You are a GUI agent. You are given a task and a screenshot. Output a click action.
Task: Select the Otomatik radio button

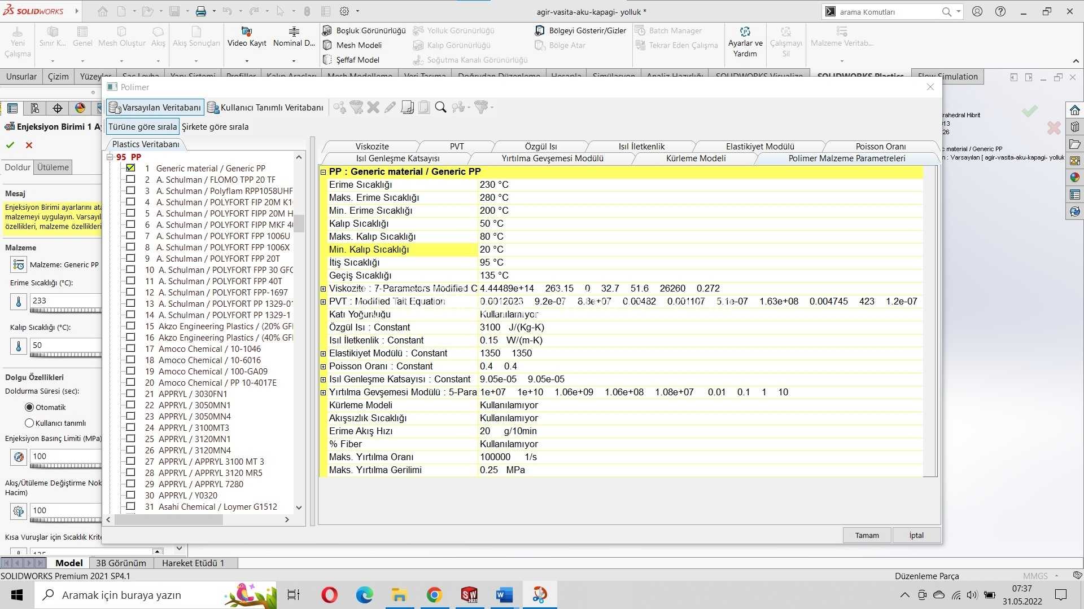point(29,407)
